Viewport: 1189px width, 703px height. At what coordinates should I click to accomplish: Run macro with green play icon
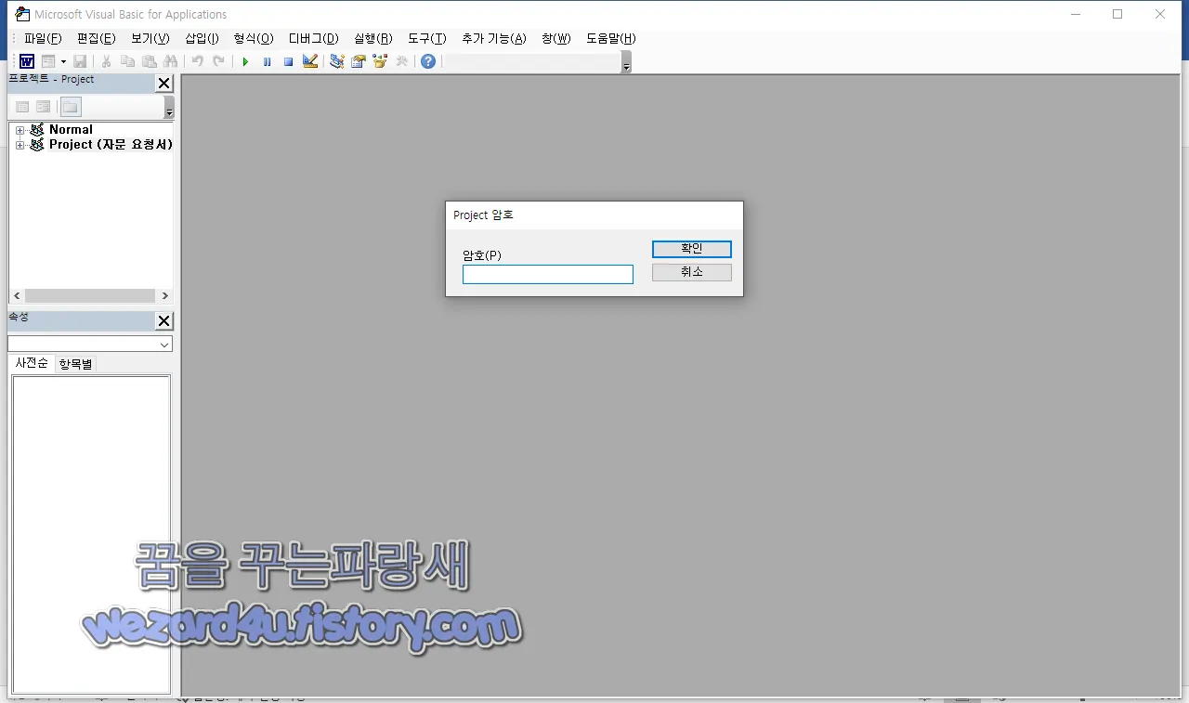pyautogui.click(x=245, y=61)
